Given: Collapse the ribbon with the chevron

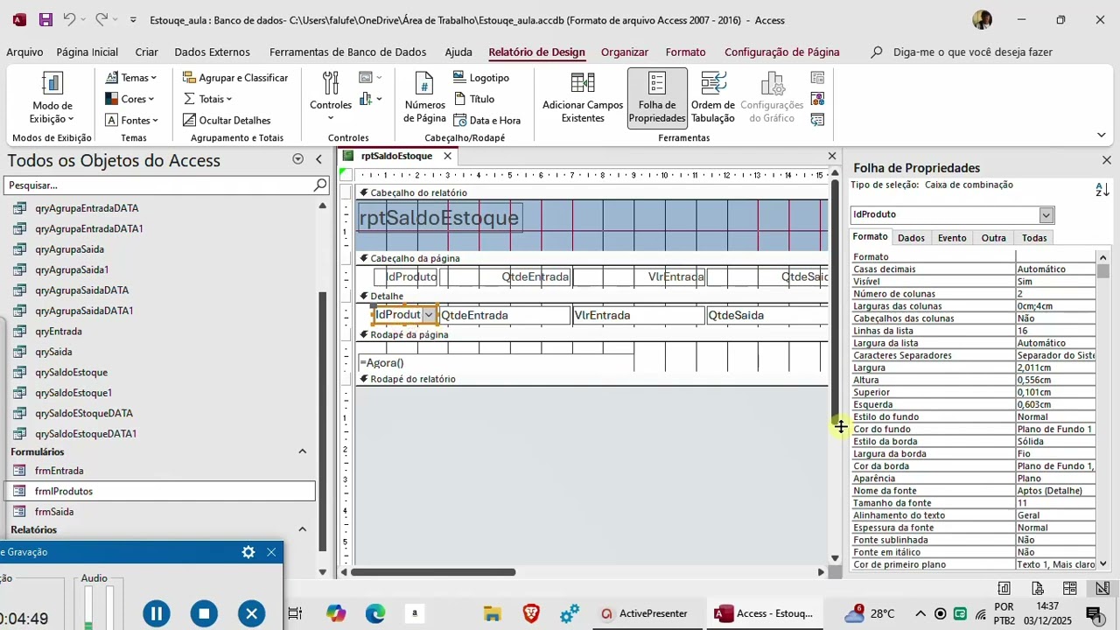Looking at the screenshot, I should point(1102,135).
